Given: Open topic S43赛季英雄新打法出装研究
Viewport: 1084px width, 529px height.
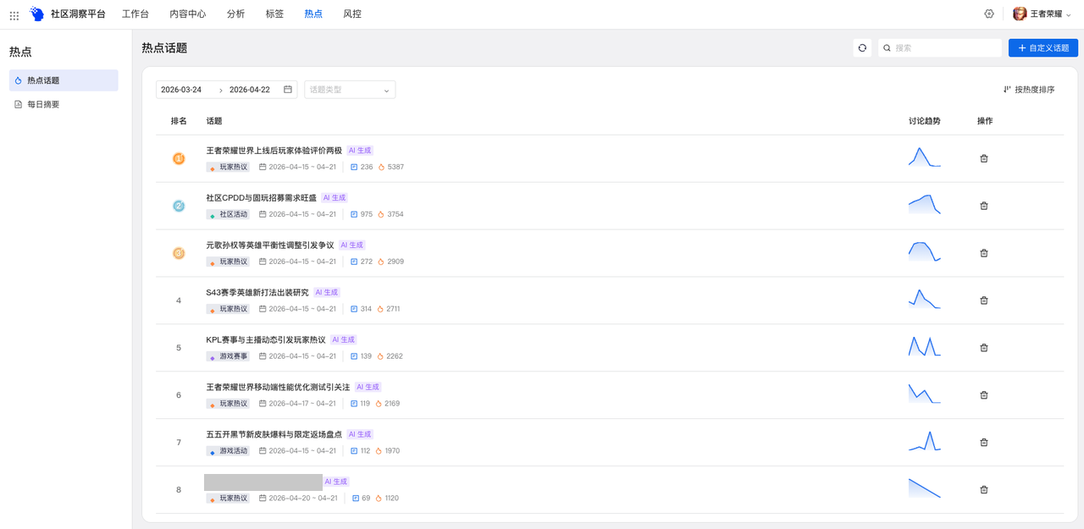Looking at the screenshot, I should (257, 293).
